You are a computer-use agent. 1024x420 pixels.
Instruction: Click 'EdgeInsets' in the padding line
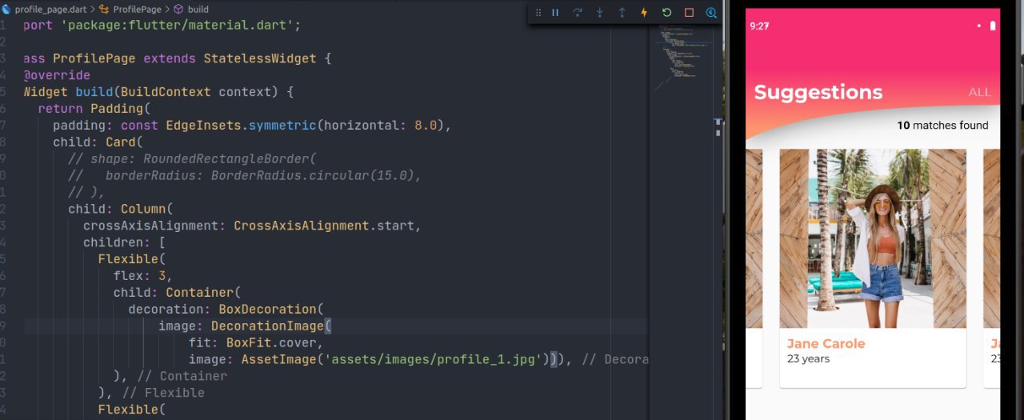pyautogui.click(x=203, y=126)
